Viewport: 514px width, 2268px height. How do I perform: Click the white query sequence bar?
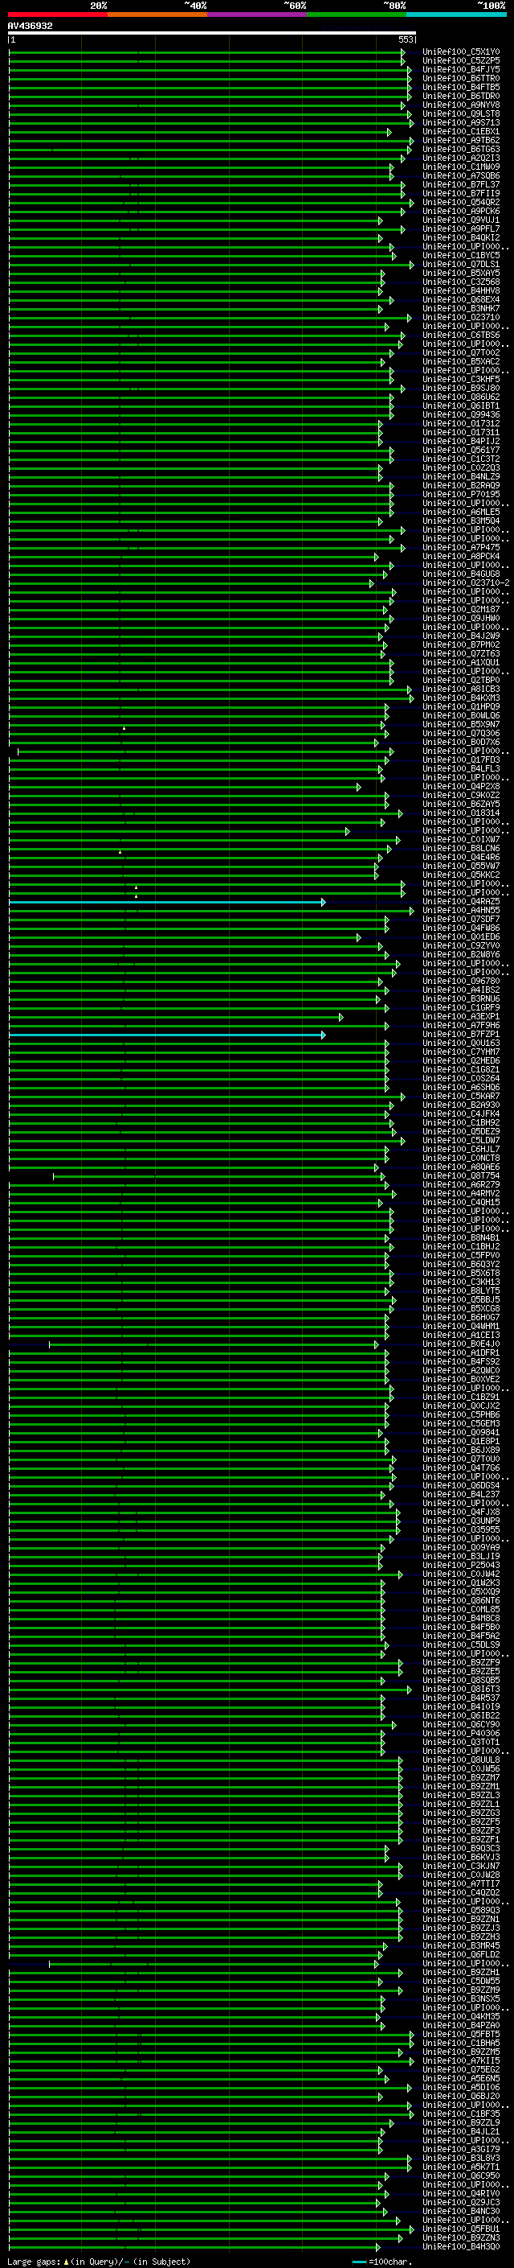[x=212, y=32]
